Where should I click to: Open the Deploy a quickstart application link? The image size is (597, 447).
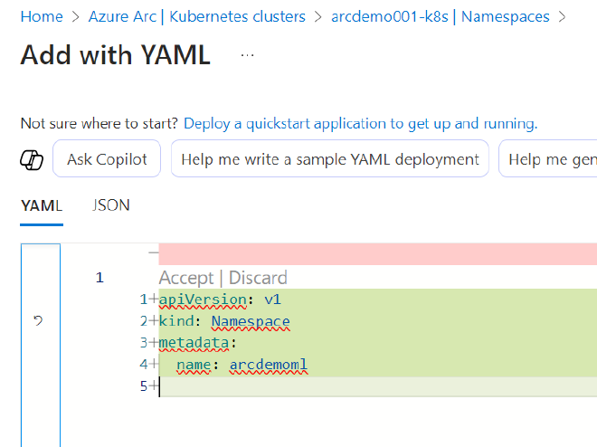pos(360,124)
